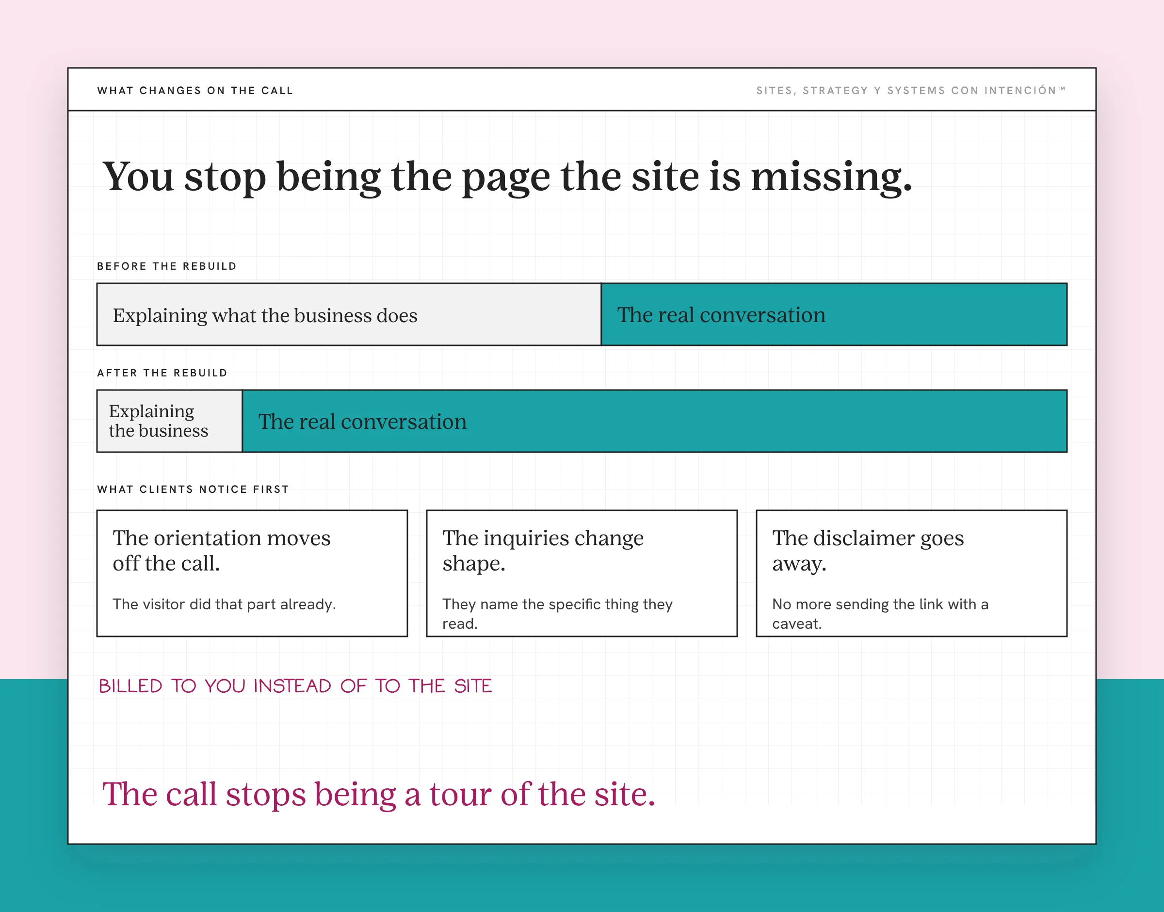The height and width of the screenshot is (912, 1164).
Task: Click the heading 'The orientation moves off the call.'
Action: [222, 551]
